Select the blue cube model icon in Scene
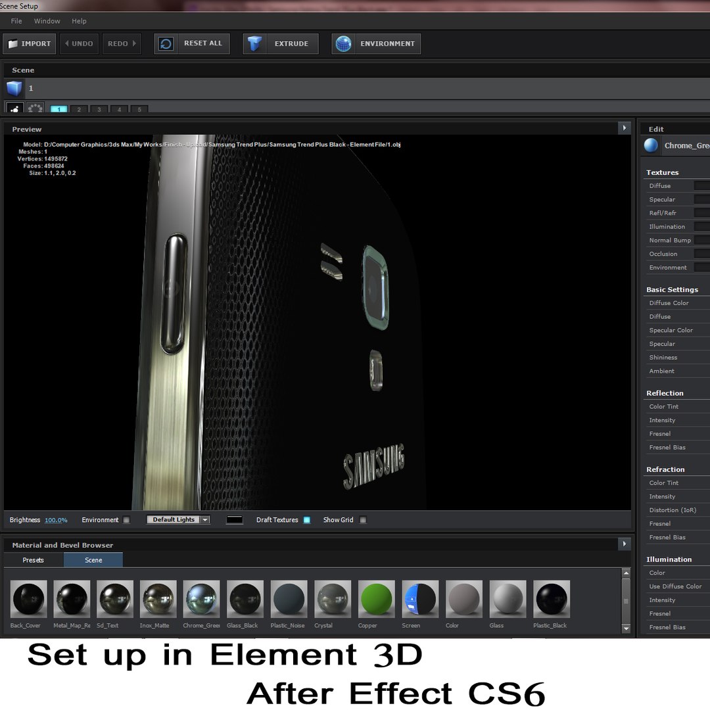710x710 pixels. coord(14,88)
